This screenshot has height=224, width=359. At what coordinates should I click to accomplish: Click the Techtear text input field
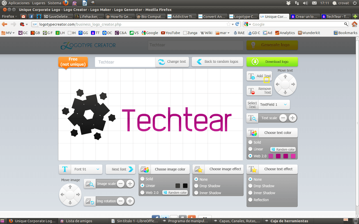pyautogui.click(x=125, y=62)
